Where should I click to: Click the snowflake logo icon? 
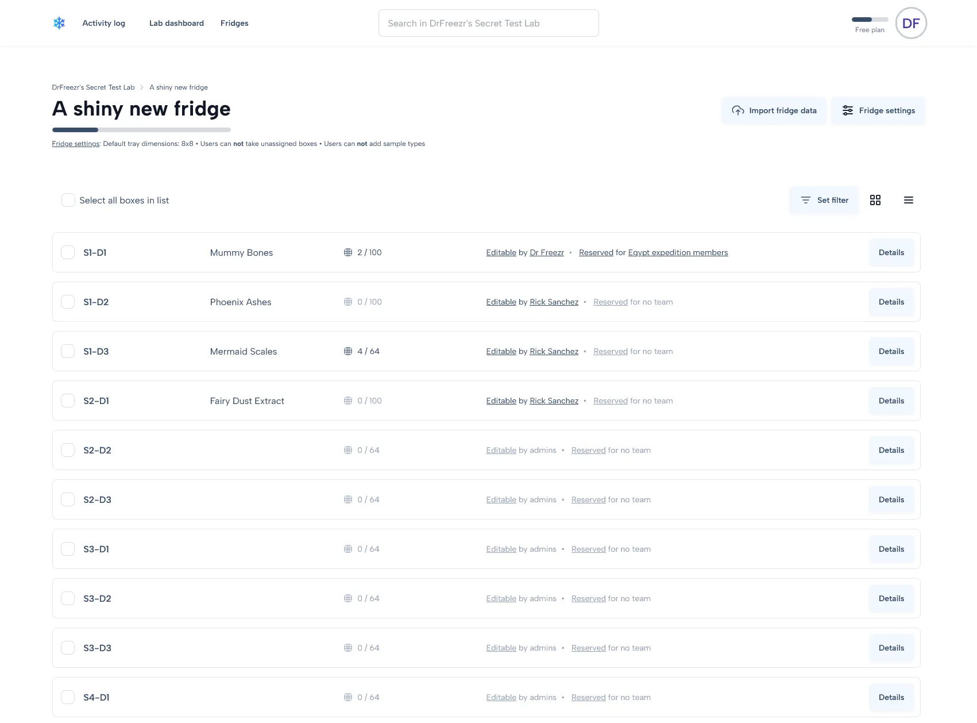pyautogui.click(x=59, y=23)
